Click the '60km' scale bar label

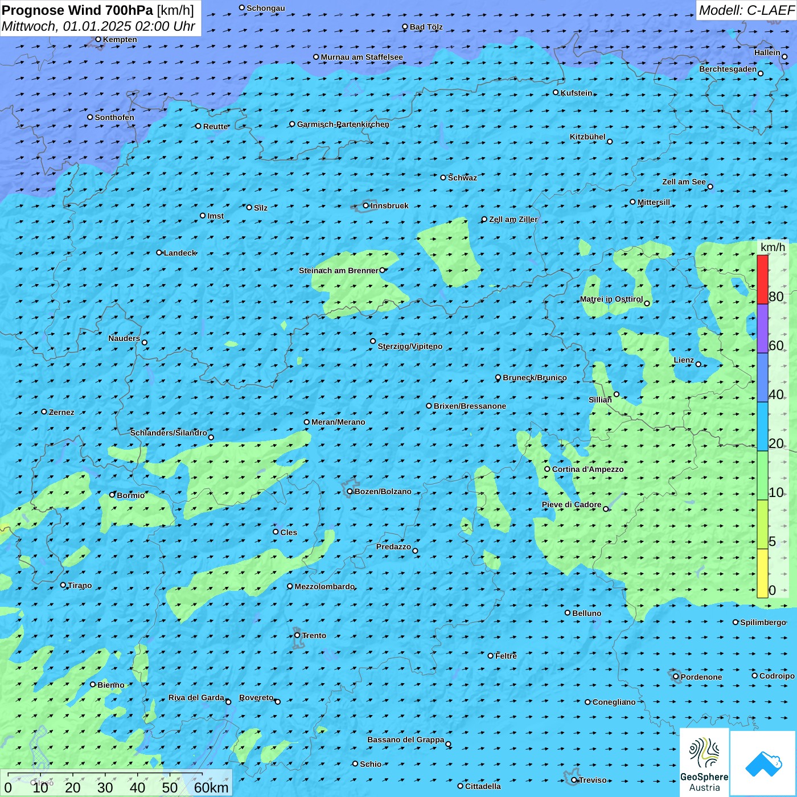(211, 787)
